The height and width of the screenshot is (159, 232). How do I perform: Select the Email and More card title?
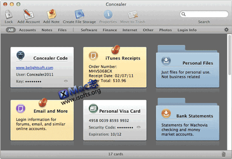tap(51, 111)
